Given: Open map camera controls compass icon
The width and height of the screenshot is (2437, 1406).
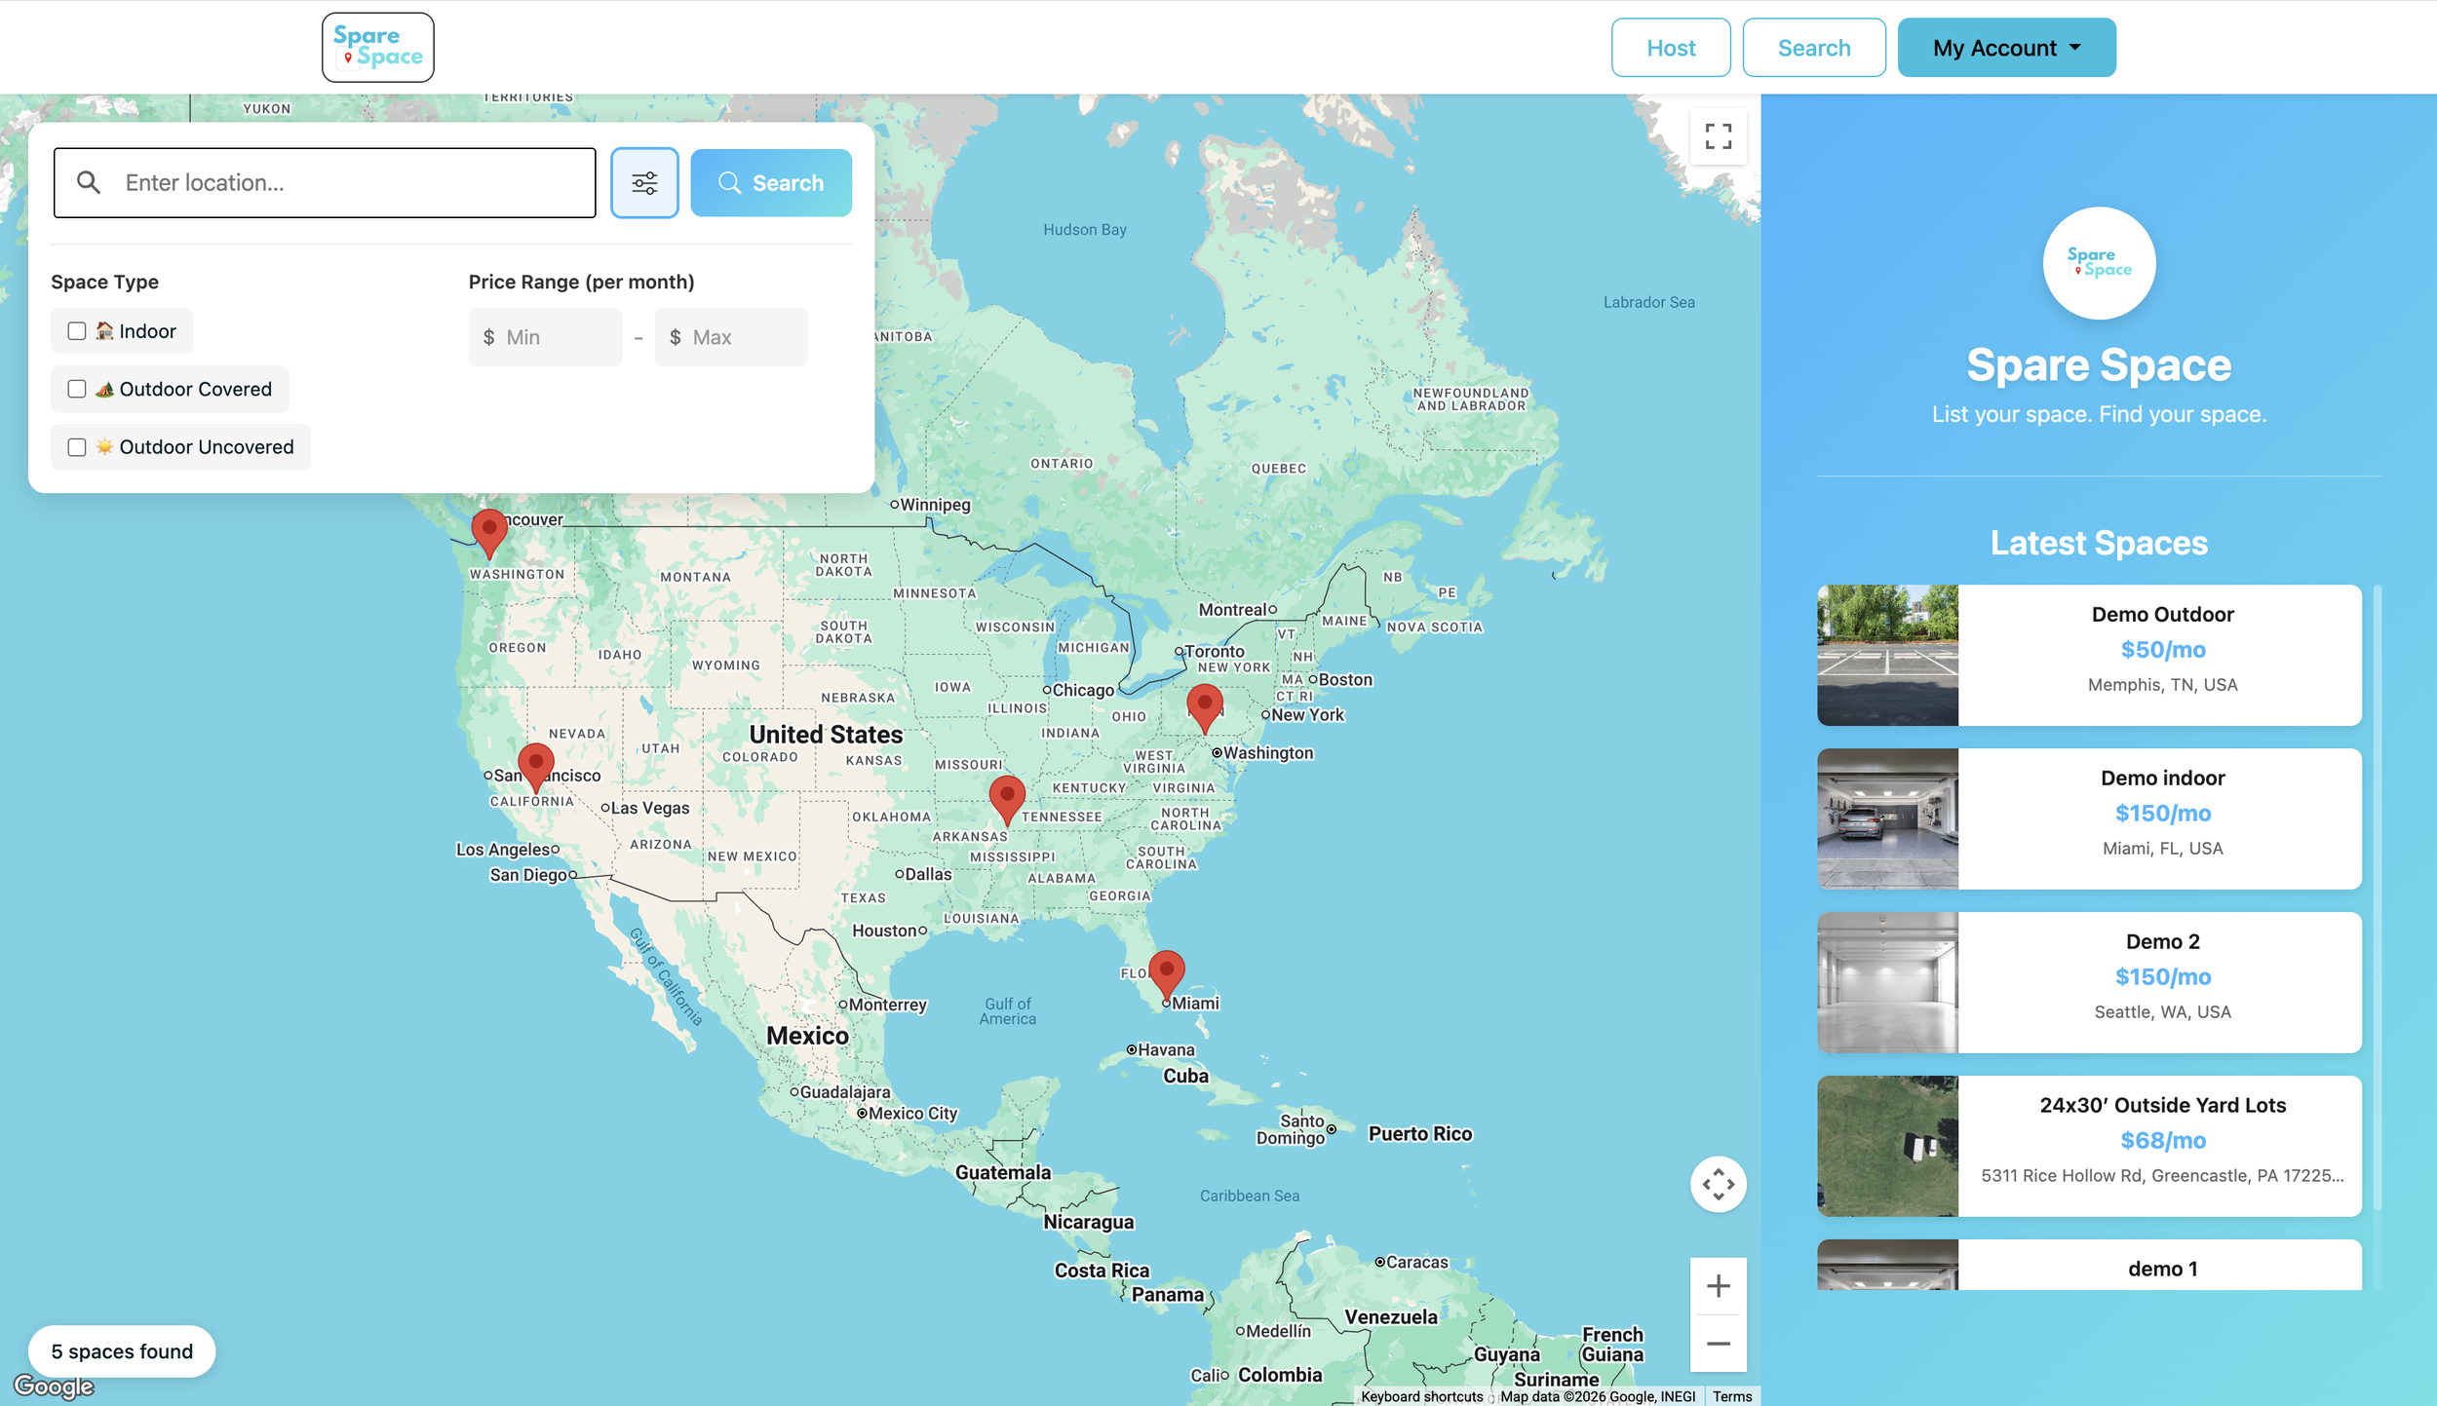Looking at the screenshot, I should (x=1718, y=1184).
